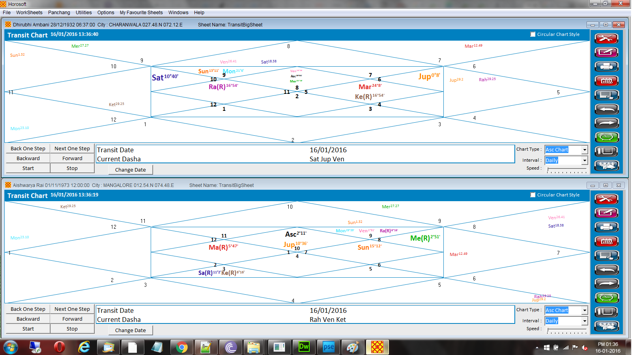
Task: Print the Dhirubhi Ambani transit sheet
Action: (x=606, y=67)
